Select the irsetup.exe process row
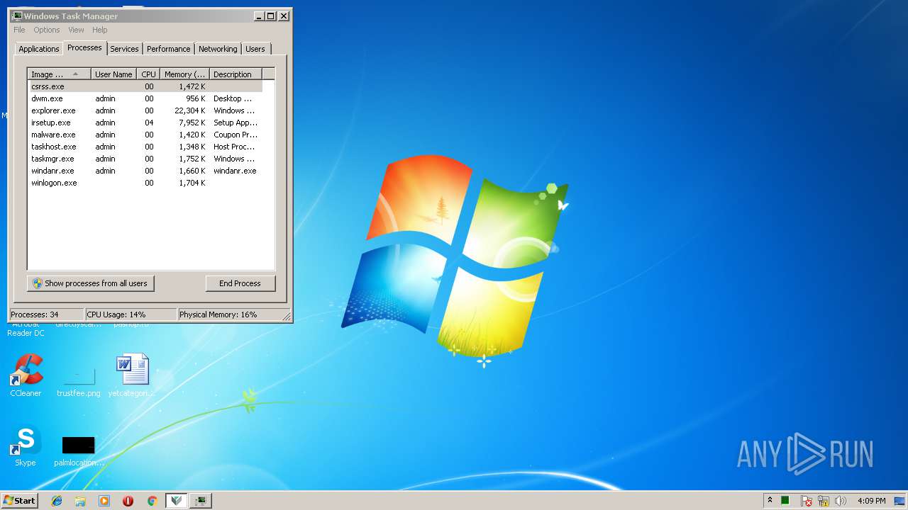The width and height of the screenshot is (908, 510). pyautogui.click(x=145, y=123)
